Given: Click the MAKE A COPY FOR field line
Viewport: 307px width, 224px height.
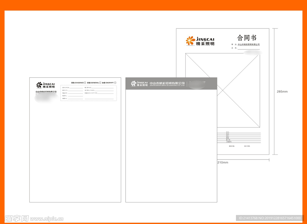Looking at the screenshot, I should pyautogui.click(x=106, y=93).
